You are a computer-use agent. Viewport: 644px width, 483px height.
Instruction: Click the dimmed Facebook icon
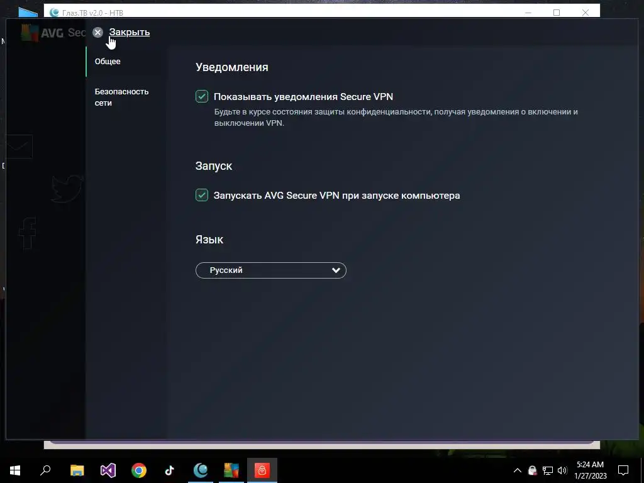click(28, 233)
